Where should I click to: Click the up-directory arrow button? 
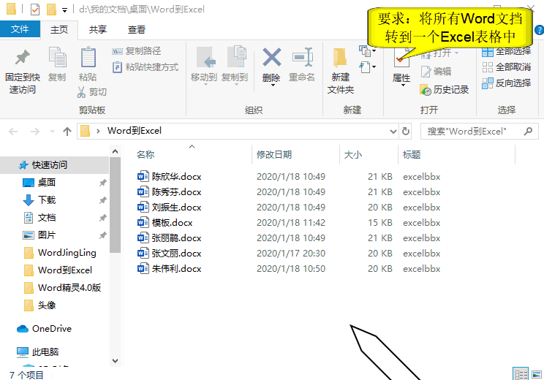[67, 132]
